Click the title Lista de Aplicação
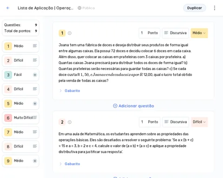223x178 pixels. point(46,8)
